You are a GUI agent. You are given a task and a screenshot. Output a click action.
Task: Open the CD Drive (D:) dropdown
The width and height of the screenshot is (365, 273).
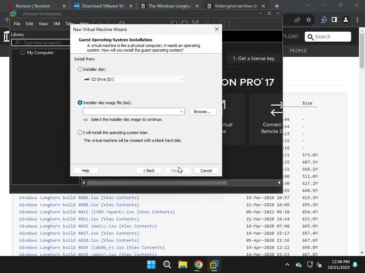point(134,79)
